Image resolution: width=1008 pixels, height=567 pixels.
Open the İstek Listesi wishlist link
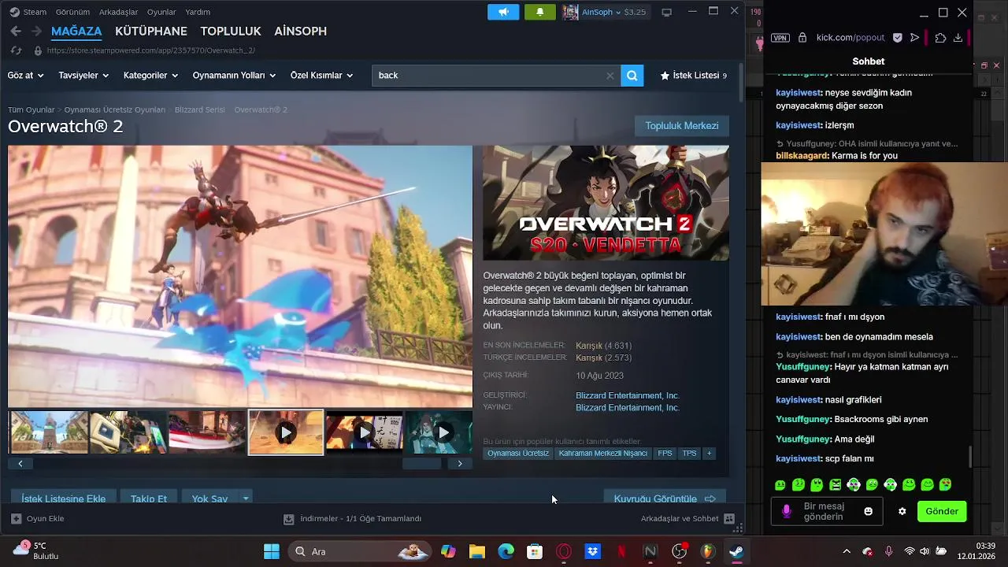coord(693,76)
